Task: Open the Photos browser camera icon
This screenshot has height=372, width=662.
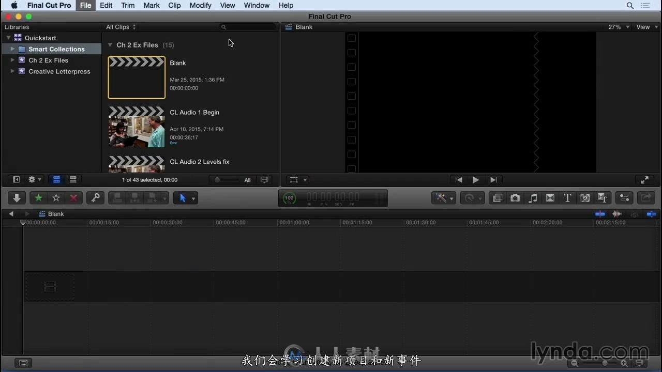Action: coord(515,198)
